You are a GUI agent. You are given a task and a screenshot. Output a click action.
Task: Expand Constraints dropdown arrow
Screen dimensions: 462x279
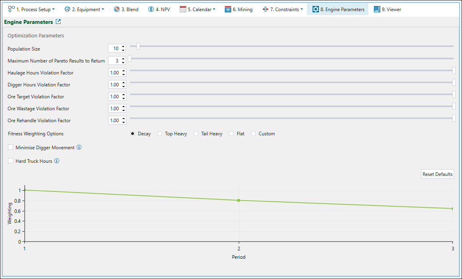click(302, 9)
